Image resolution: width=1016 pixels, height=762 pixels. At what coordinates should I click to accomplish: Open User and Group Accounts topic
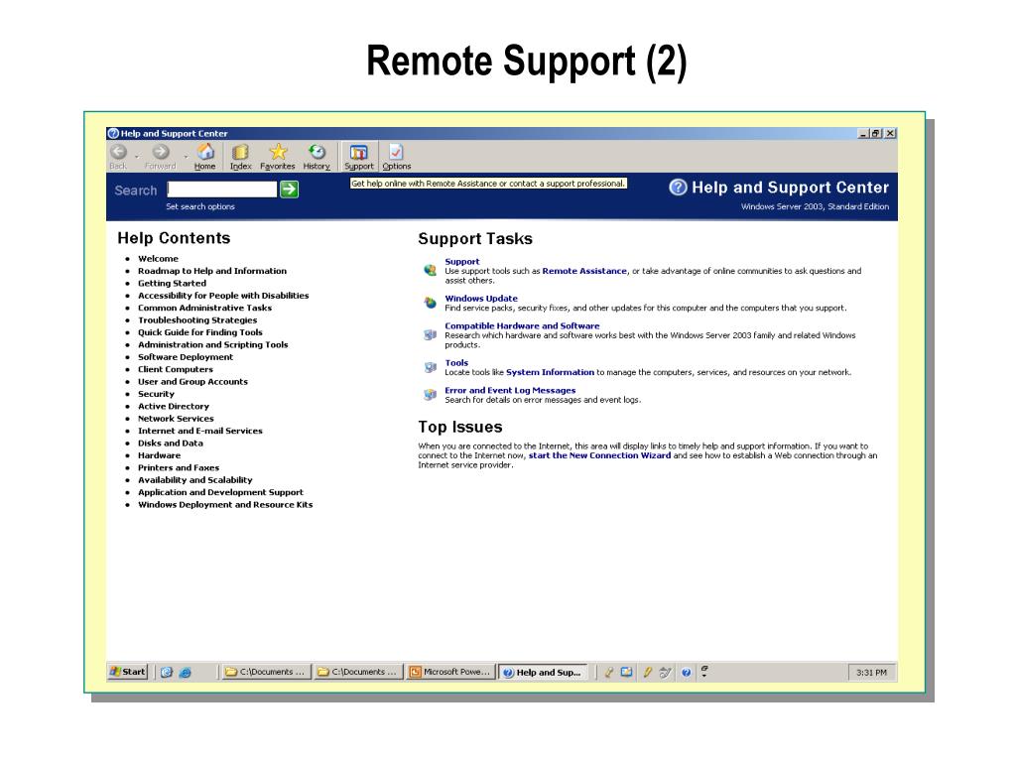click(192, 382)
